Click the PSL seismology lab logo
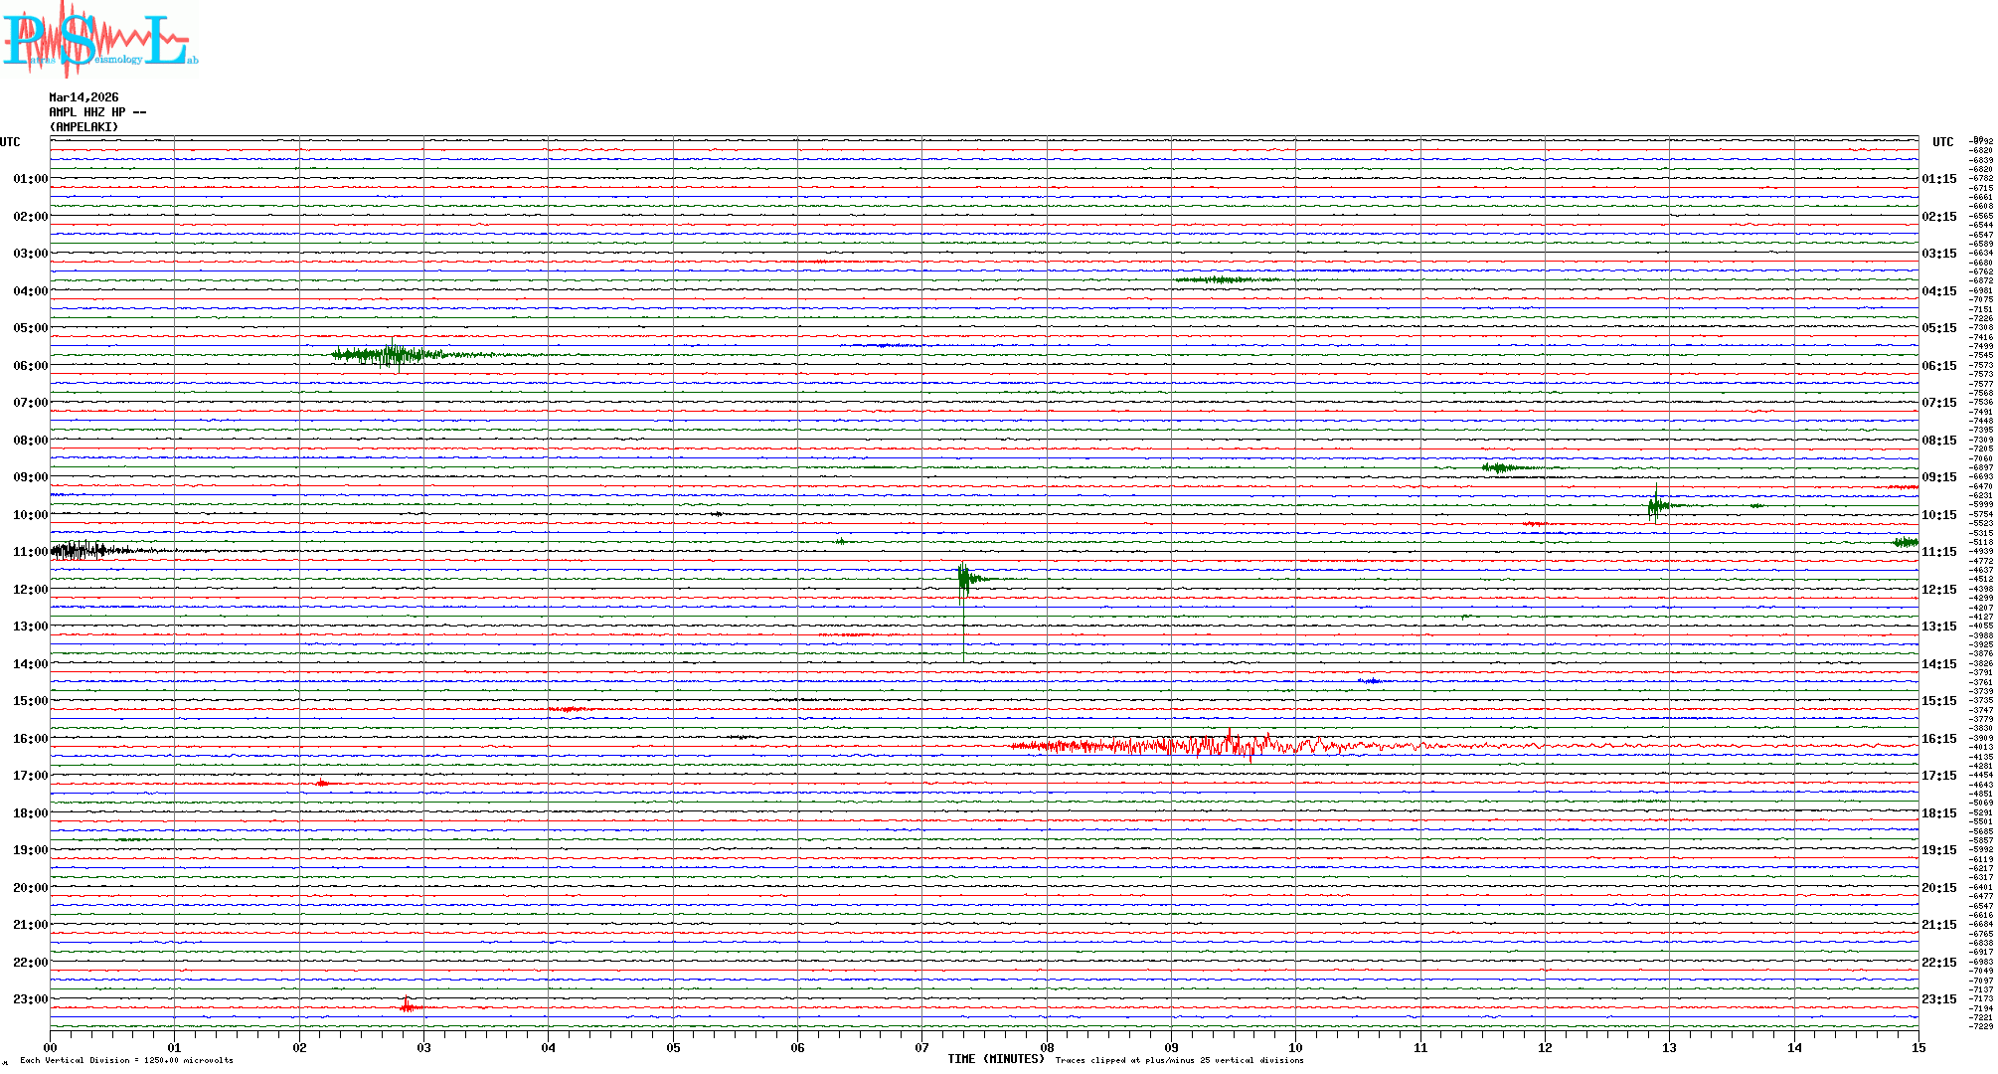 point(99,40)
